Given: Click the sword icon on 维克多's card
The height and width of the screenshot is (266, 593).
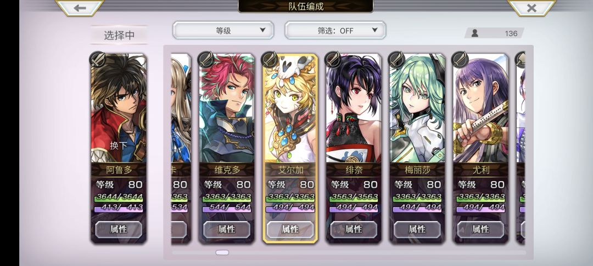Looking at the screenshot, I should click(206, 60).
